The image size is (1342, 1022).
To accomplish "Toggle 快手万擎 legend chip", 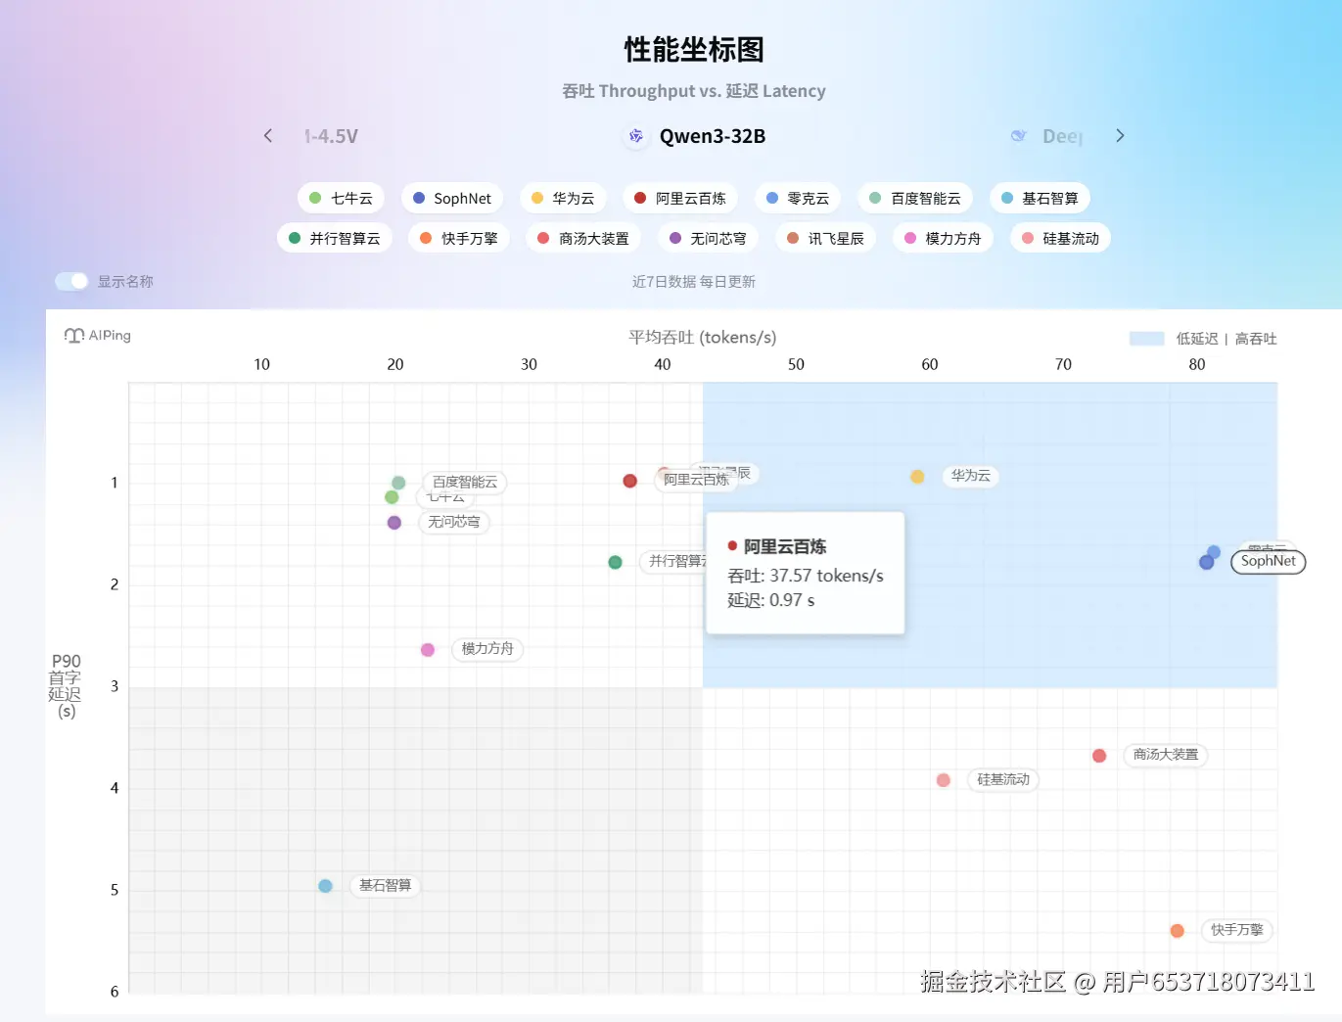I will tap(459, 238).
